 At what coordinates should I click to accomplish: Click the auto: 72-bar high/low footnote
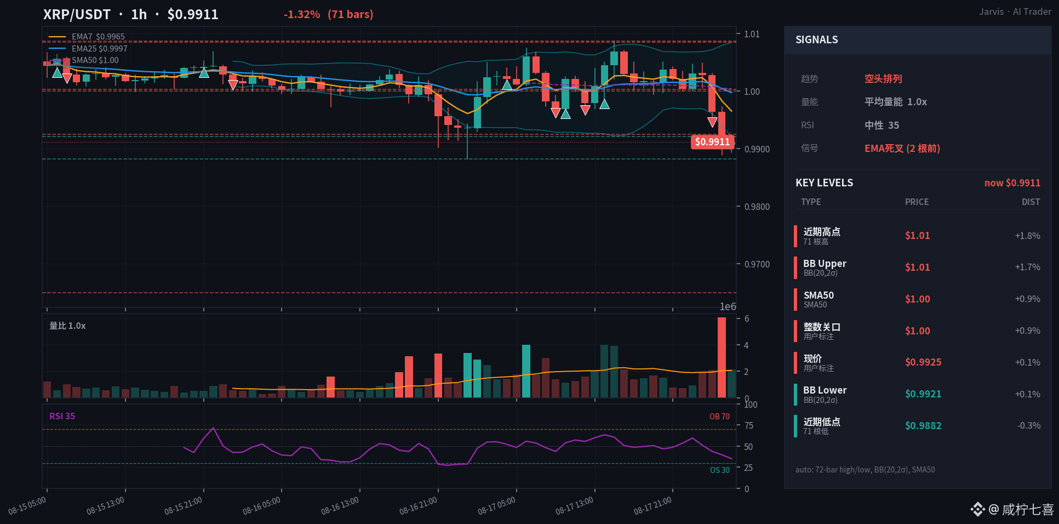pos(865,470)
